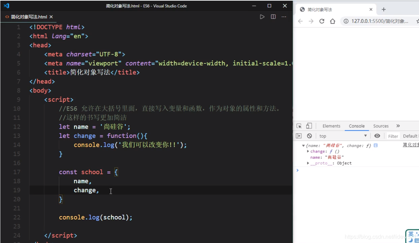Click the IME 英 language indicator
419x243 pixels.
(411, 234)
